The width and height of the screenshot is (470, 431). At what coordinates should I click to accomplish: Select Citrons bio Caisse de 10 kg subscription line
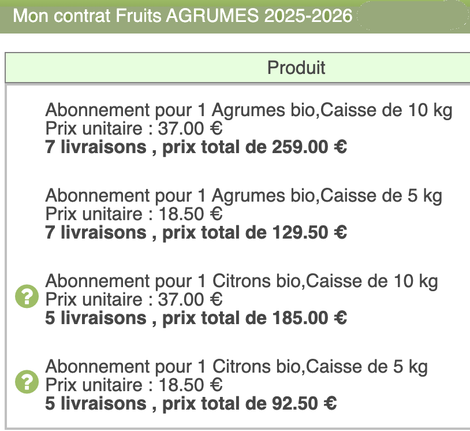[x=241, y=281]
